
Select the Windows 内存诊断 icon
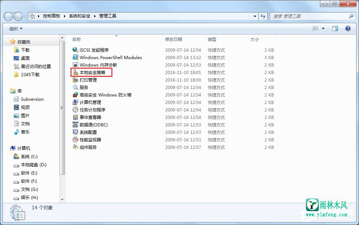(75, 65)
